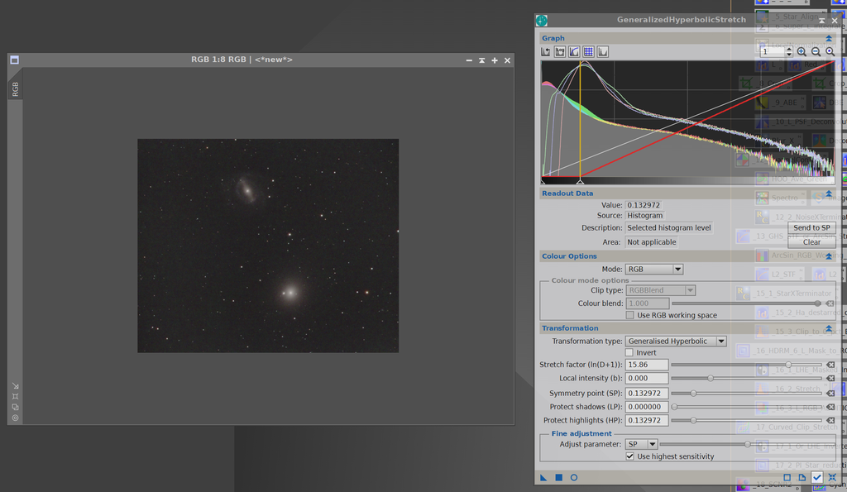Open the Adjust parameter dropdown
The width and height of the screenshot is (847, 492).
click(x=641, y=444)
